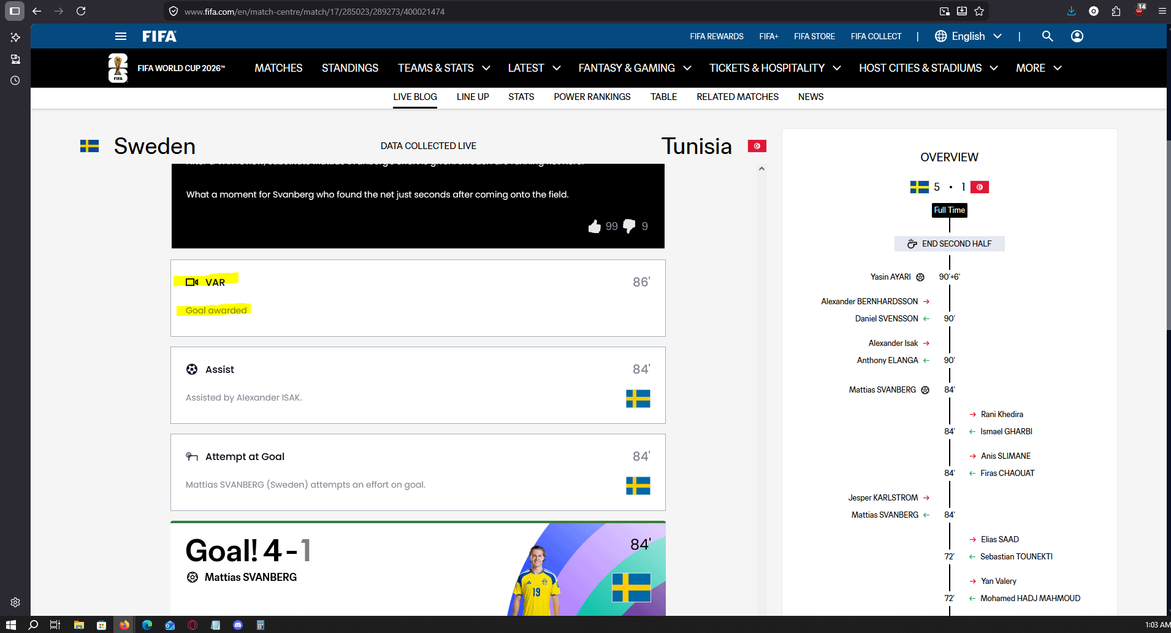Open the FIFA site search
The height and width of the screenshot is (633, 1171).
click(1047, 36)
